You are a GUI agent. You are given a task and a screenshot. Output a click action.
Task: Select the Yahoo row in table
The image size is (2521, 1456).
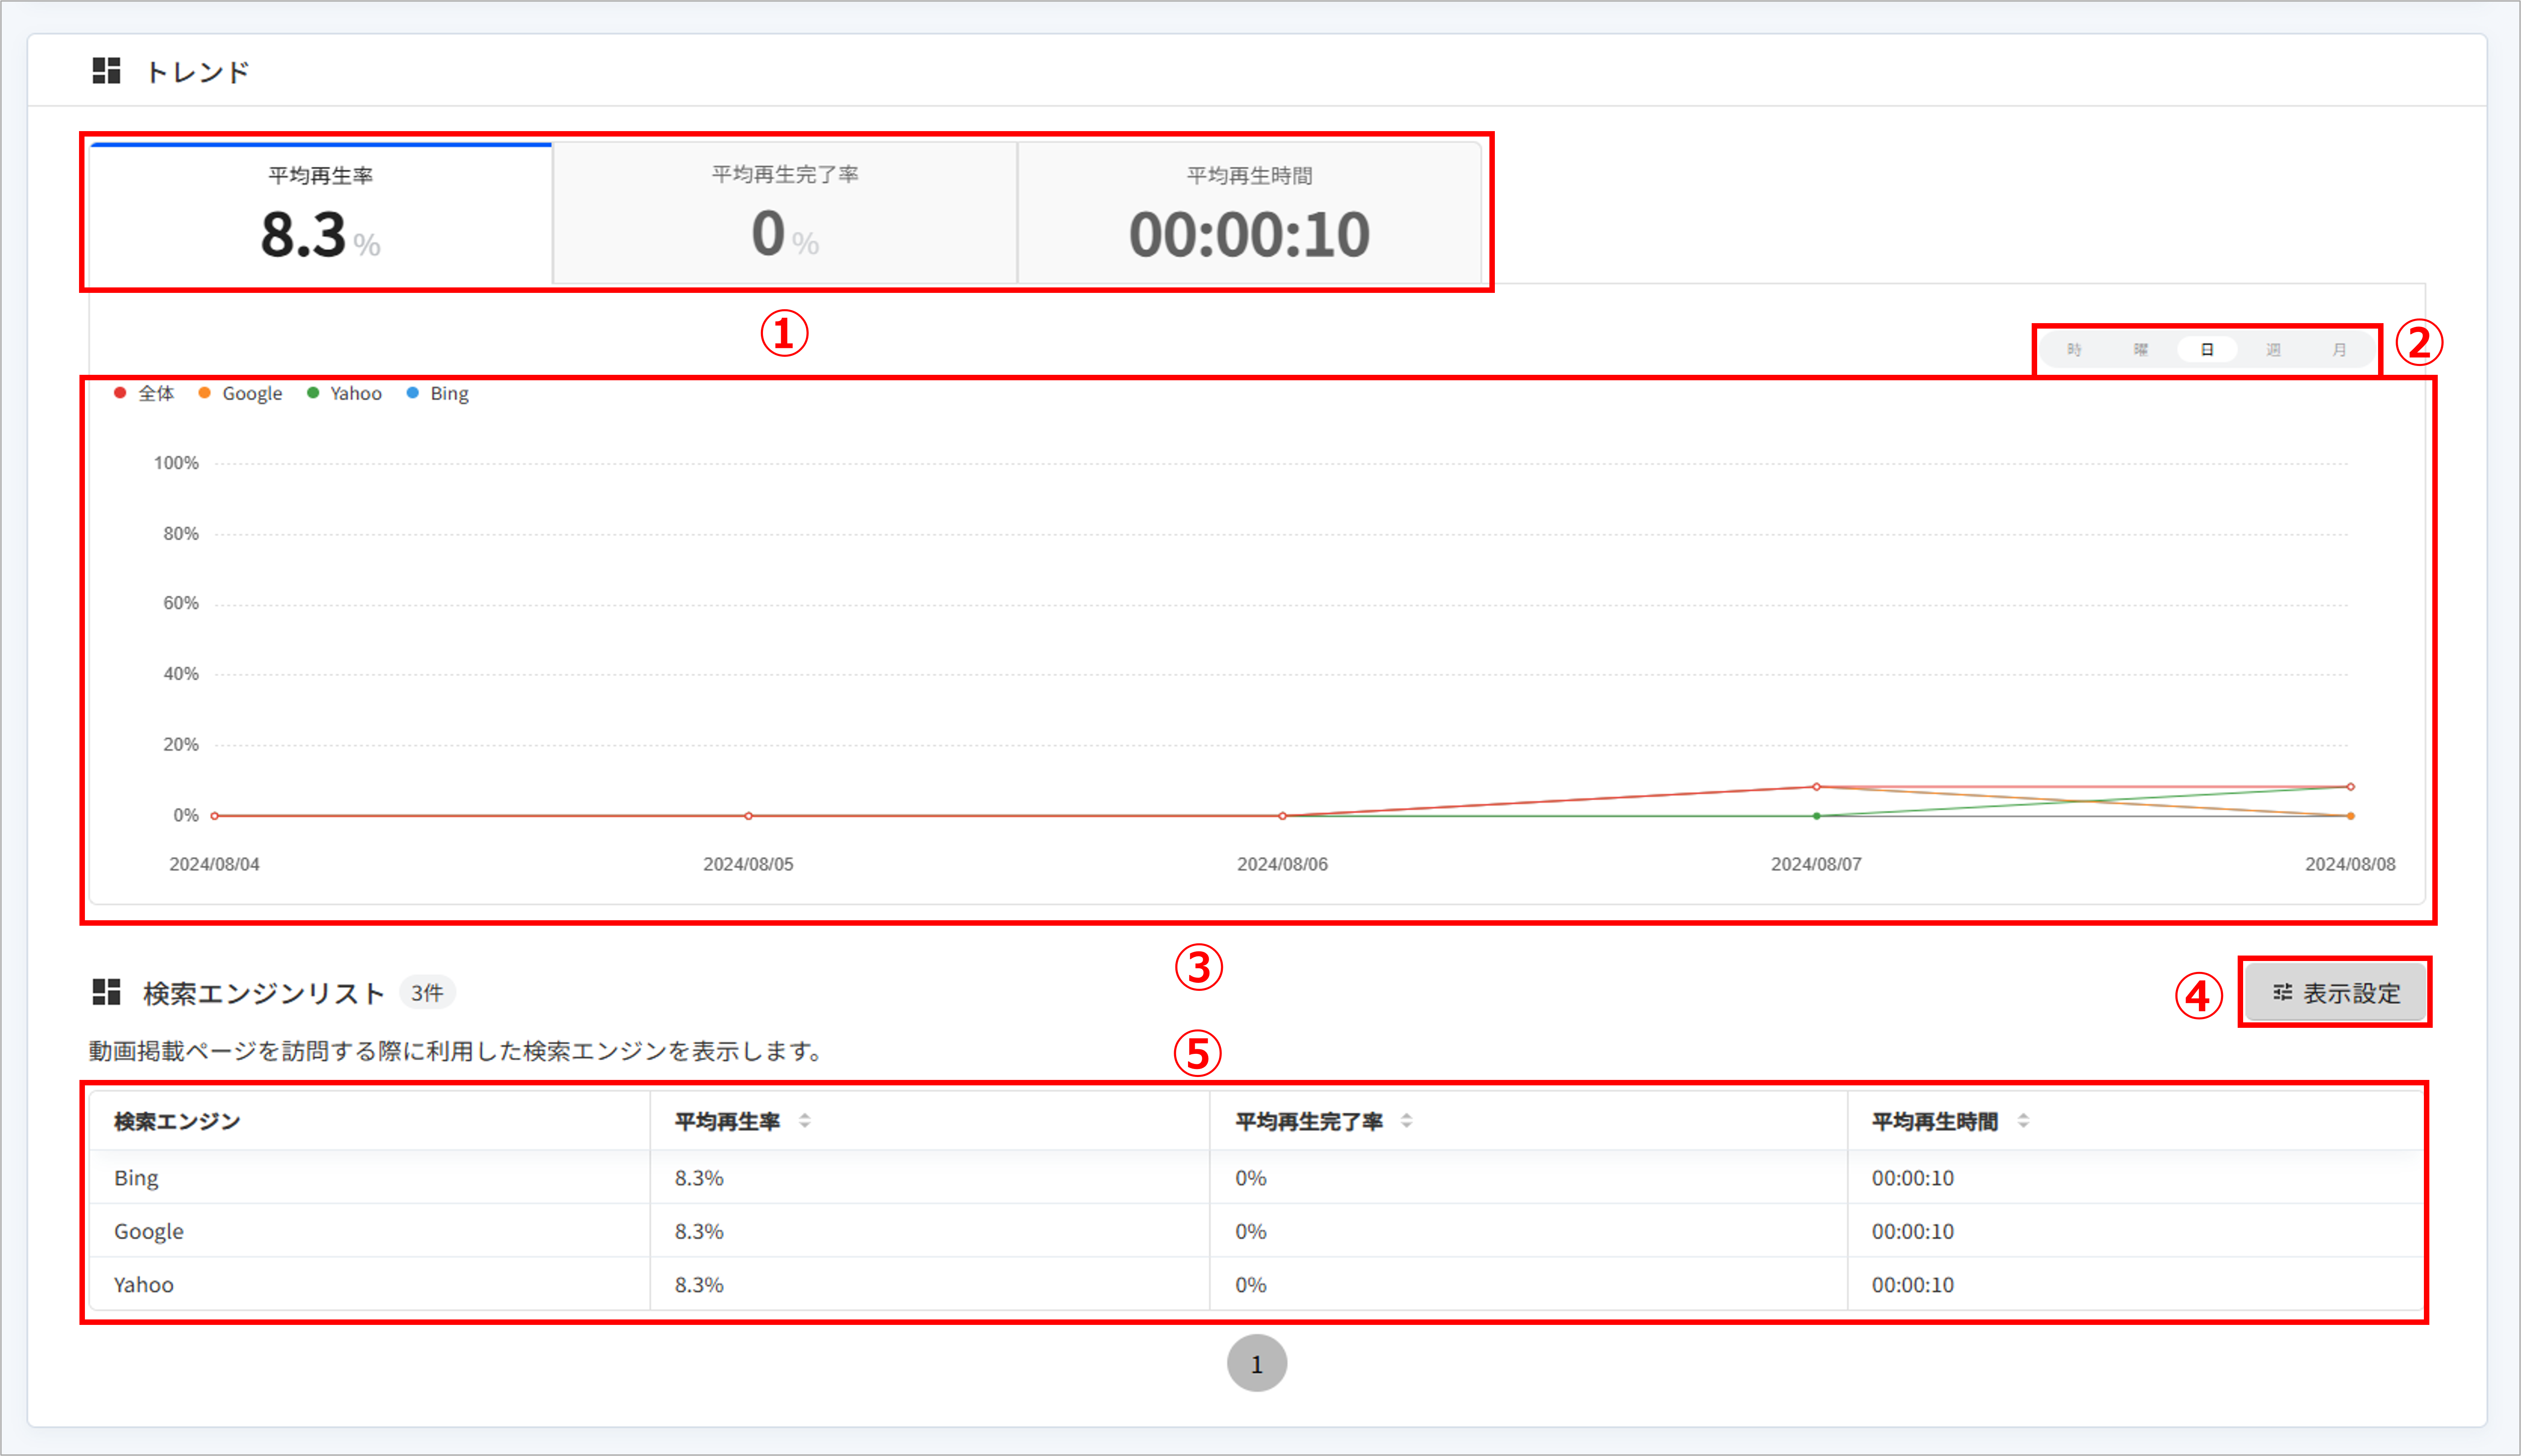(1257, 1284)
